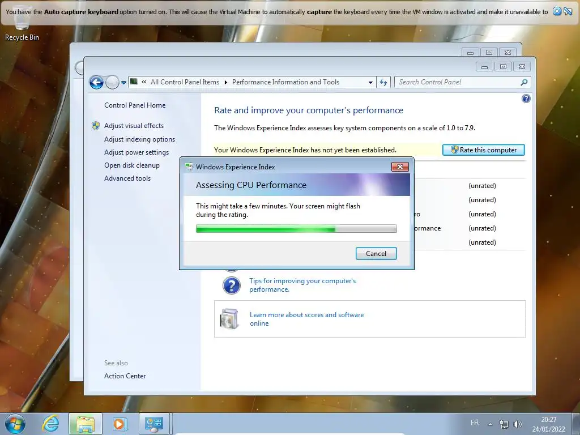Screen dimensions: 580x435
Task: Open recent pages dropdown beside Forward button
Action: (x=123, y=83)
